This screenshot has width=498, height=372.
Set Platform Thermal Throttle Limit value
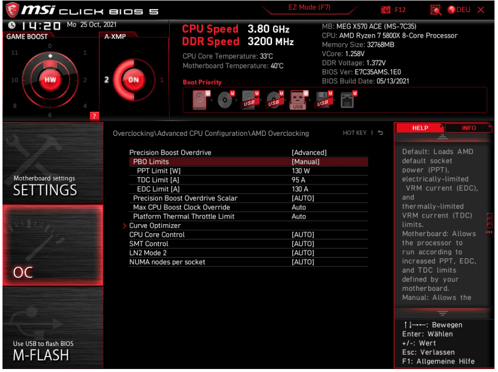click(x=299, y=217)
